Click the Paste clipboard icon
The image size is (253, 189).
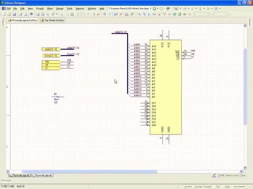72,14
